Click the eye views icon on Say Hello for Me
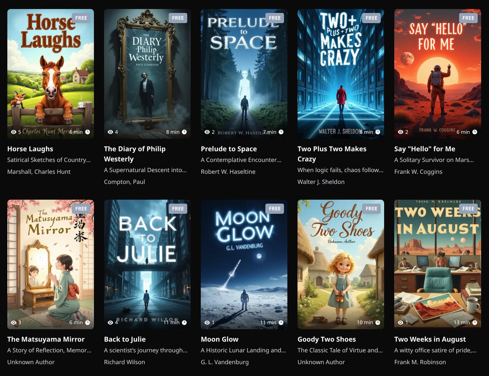Image resolution: width=489 pixels, height=376 pixels. (401, 132)
